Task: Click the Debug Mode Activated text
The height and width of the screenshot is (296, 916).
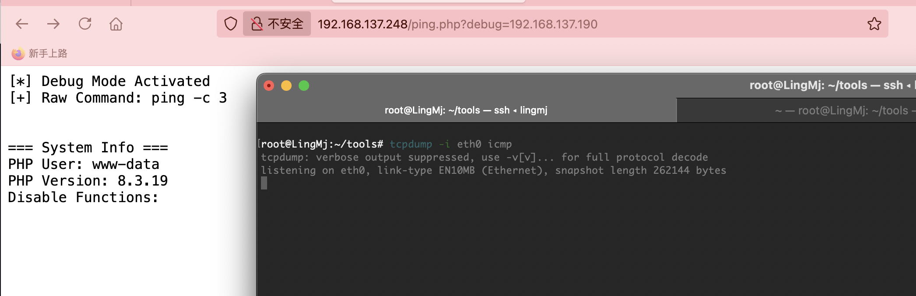Action: (x=126, y=81)
